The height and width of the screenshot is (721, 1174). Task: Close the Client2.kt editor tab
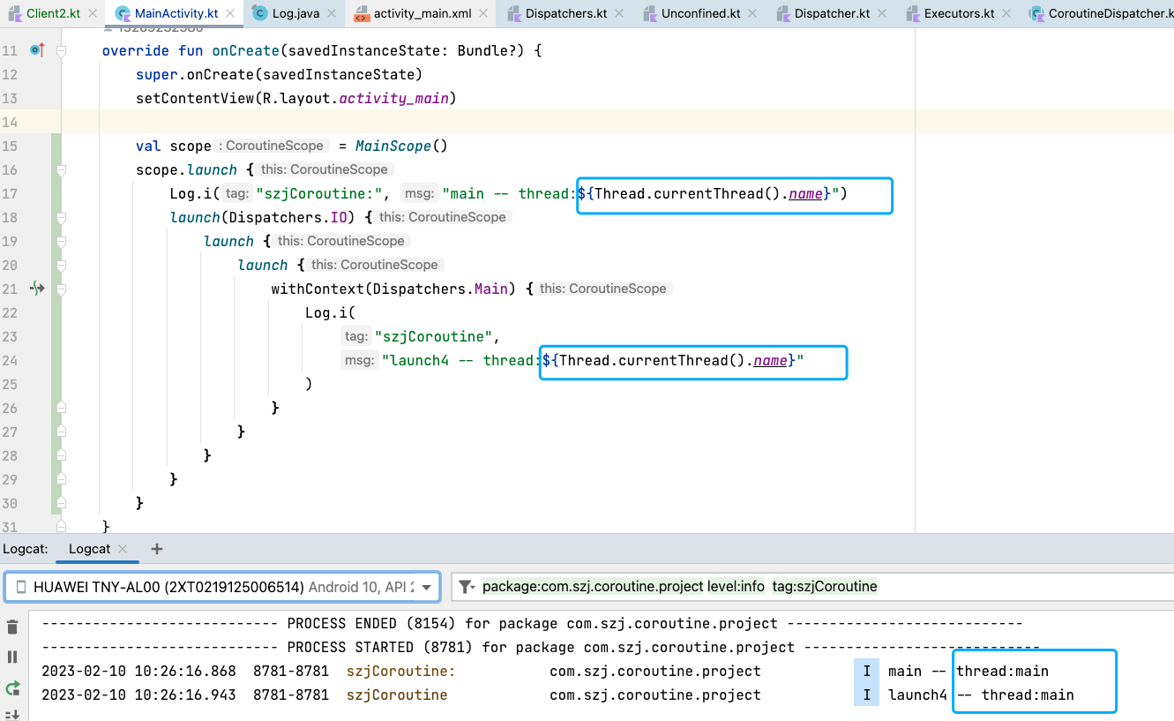pyautogui.click(x=93, y=13)
